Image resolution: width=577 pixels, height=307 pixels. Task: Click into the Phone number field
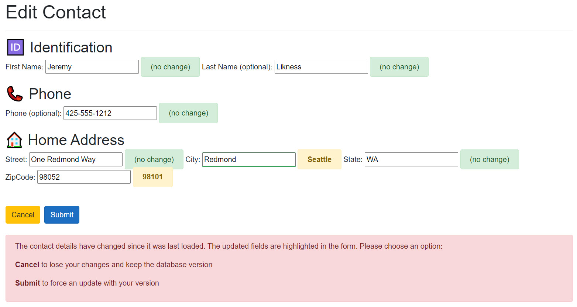pos(110,113)
